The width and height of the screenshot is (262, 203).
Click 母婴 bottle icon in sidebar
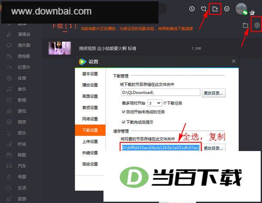(9, 177)
